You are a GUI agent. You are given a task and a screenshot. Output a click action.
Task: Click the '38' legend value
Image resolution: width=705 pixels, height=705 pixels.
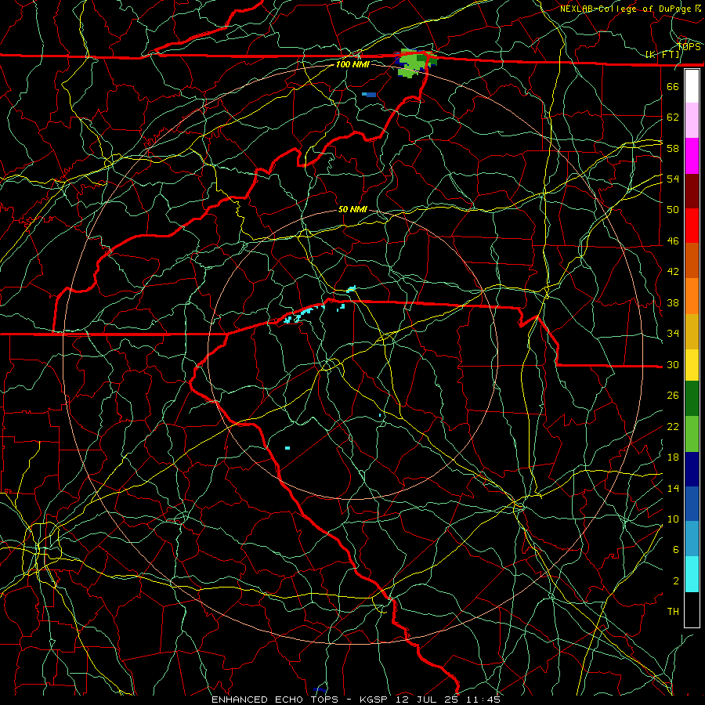click(x=673, y=302)
